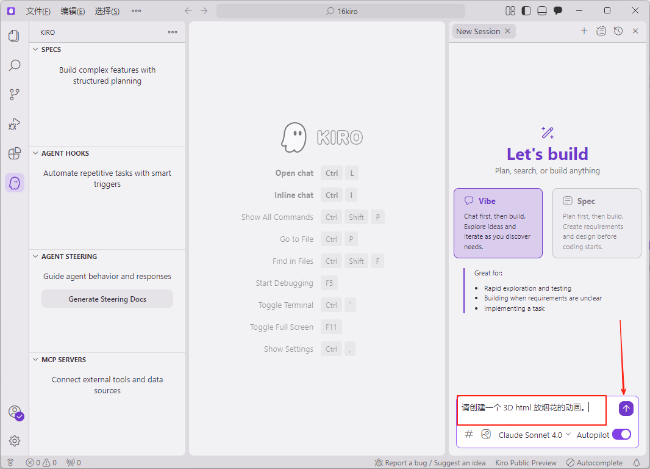Open the Explorer view in activity bar

14,36
